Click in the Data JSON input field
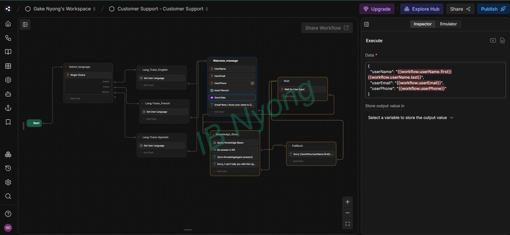 pos(435,80)
